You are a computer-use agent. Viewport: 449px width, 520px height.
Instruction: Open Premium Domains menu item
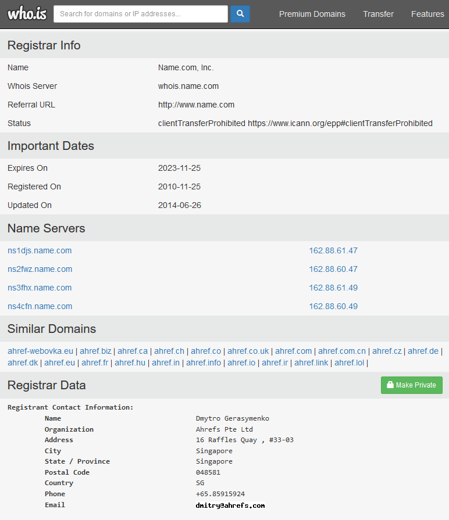312,14
